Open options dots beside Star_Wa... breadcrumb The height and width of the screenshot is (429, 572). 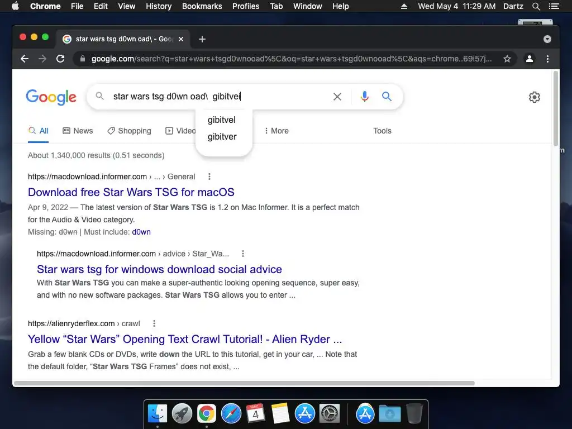243,254
